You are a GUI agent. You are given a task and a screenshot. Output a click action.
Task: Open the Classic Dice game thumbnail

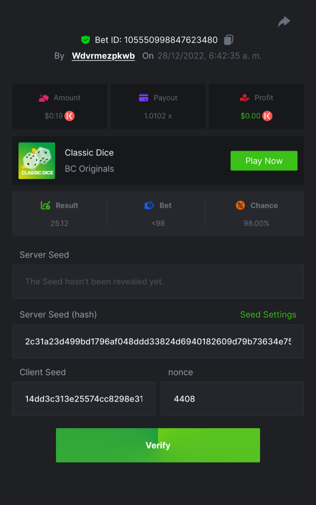pos(37,161)
